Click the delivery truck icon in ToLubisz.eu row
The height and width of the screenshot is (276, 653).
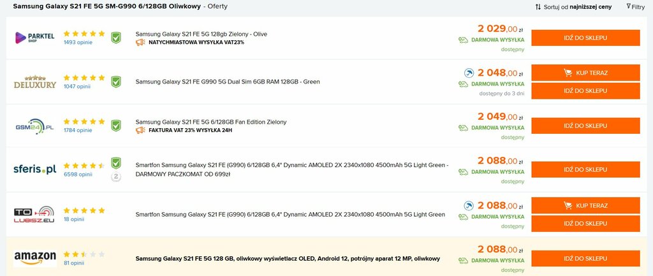[463, 217]
